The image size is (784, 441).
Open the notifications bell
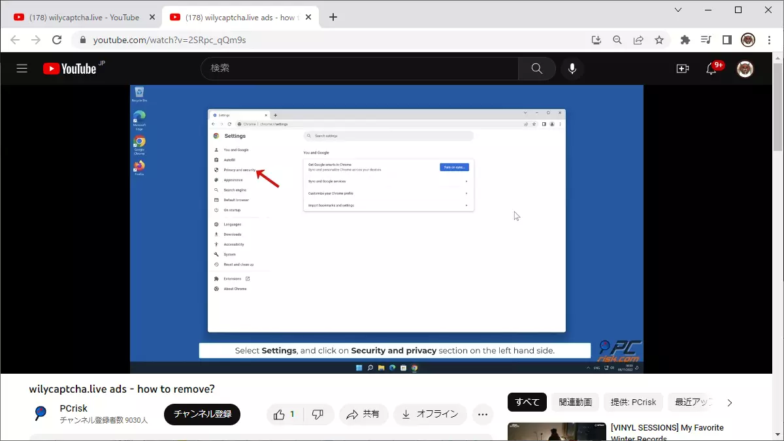click(x=711, y=69)
